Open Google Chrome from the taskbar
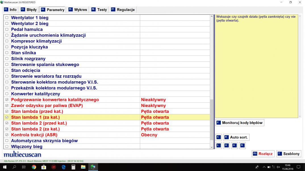This screenshot has width=305, height=171. pos(34,167)
